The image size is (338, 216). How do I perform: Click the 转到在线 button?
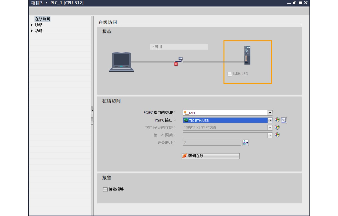(210, 156)
